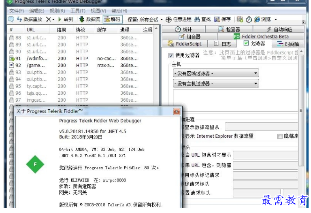Toggle the 隐藏来 checkbox
311x213 pixels.
(x=280, y=136)
